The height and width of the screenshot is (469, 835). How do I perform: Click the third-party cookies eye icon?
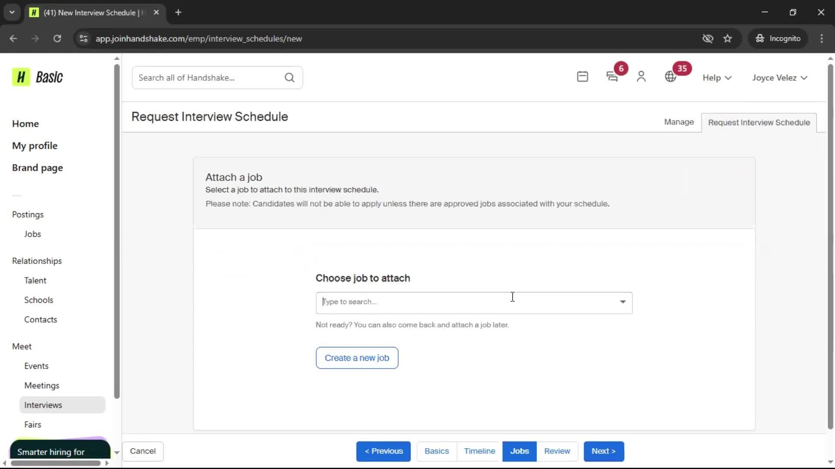tap(708, 39)
